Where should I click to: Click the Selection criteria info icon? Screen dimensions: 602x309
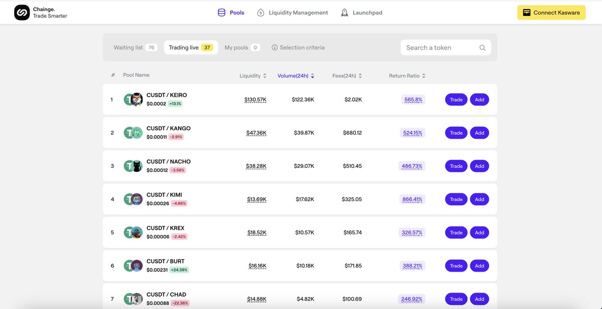click(x=274, y=47)
